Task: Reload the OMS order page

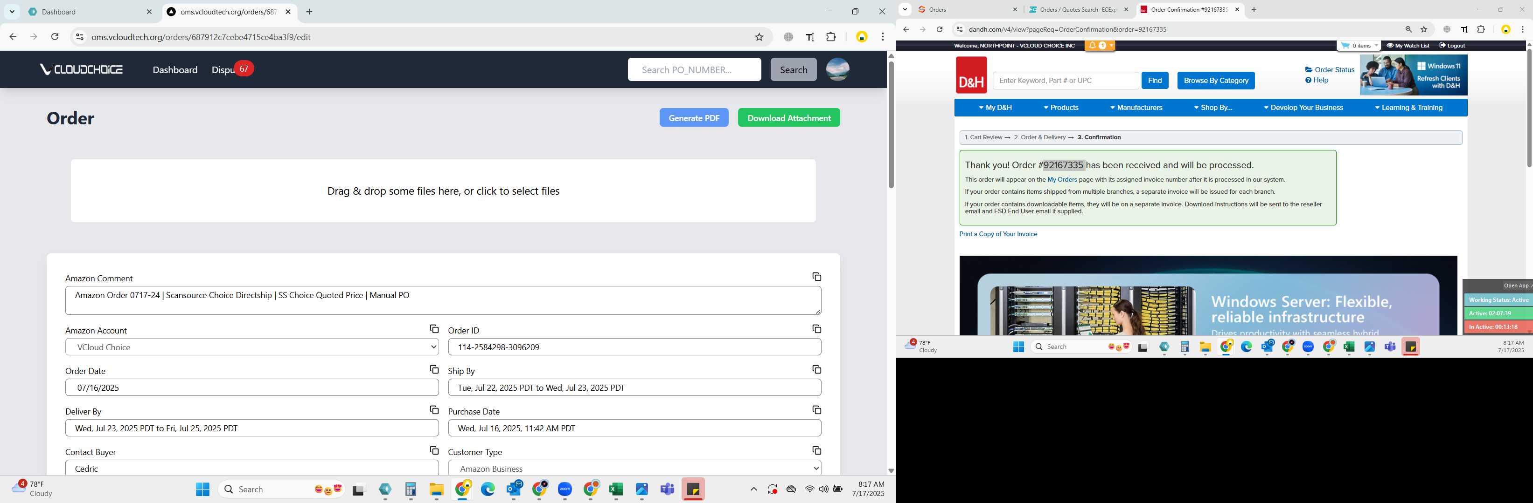Action: coord(55,37)
